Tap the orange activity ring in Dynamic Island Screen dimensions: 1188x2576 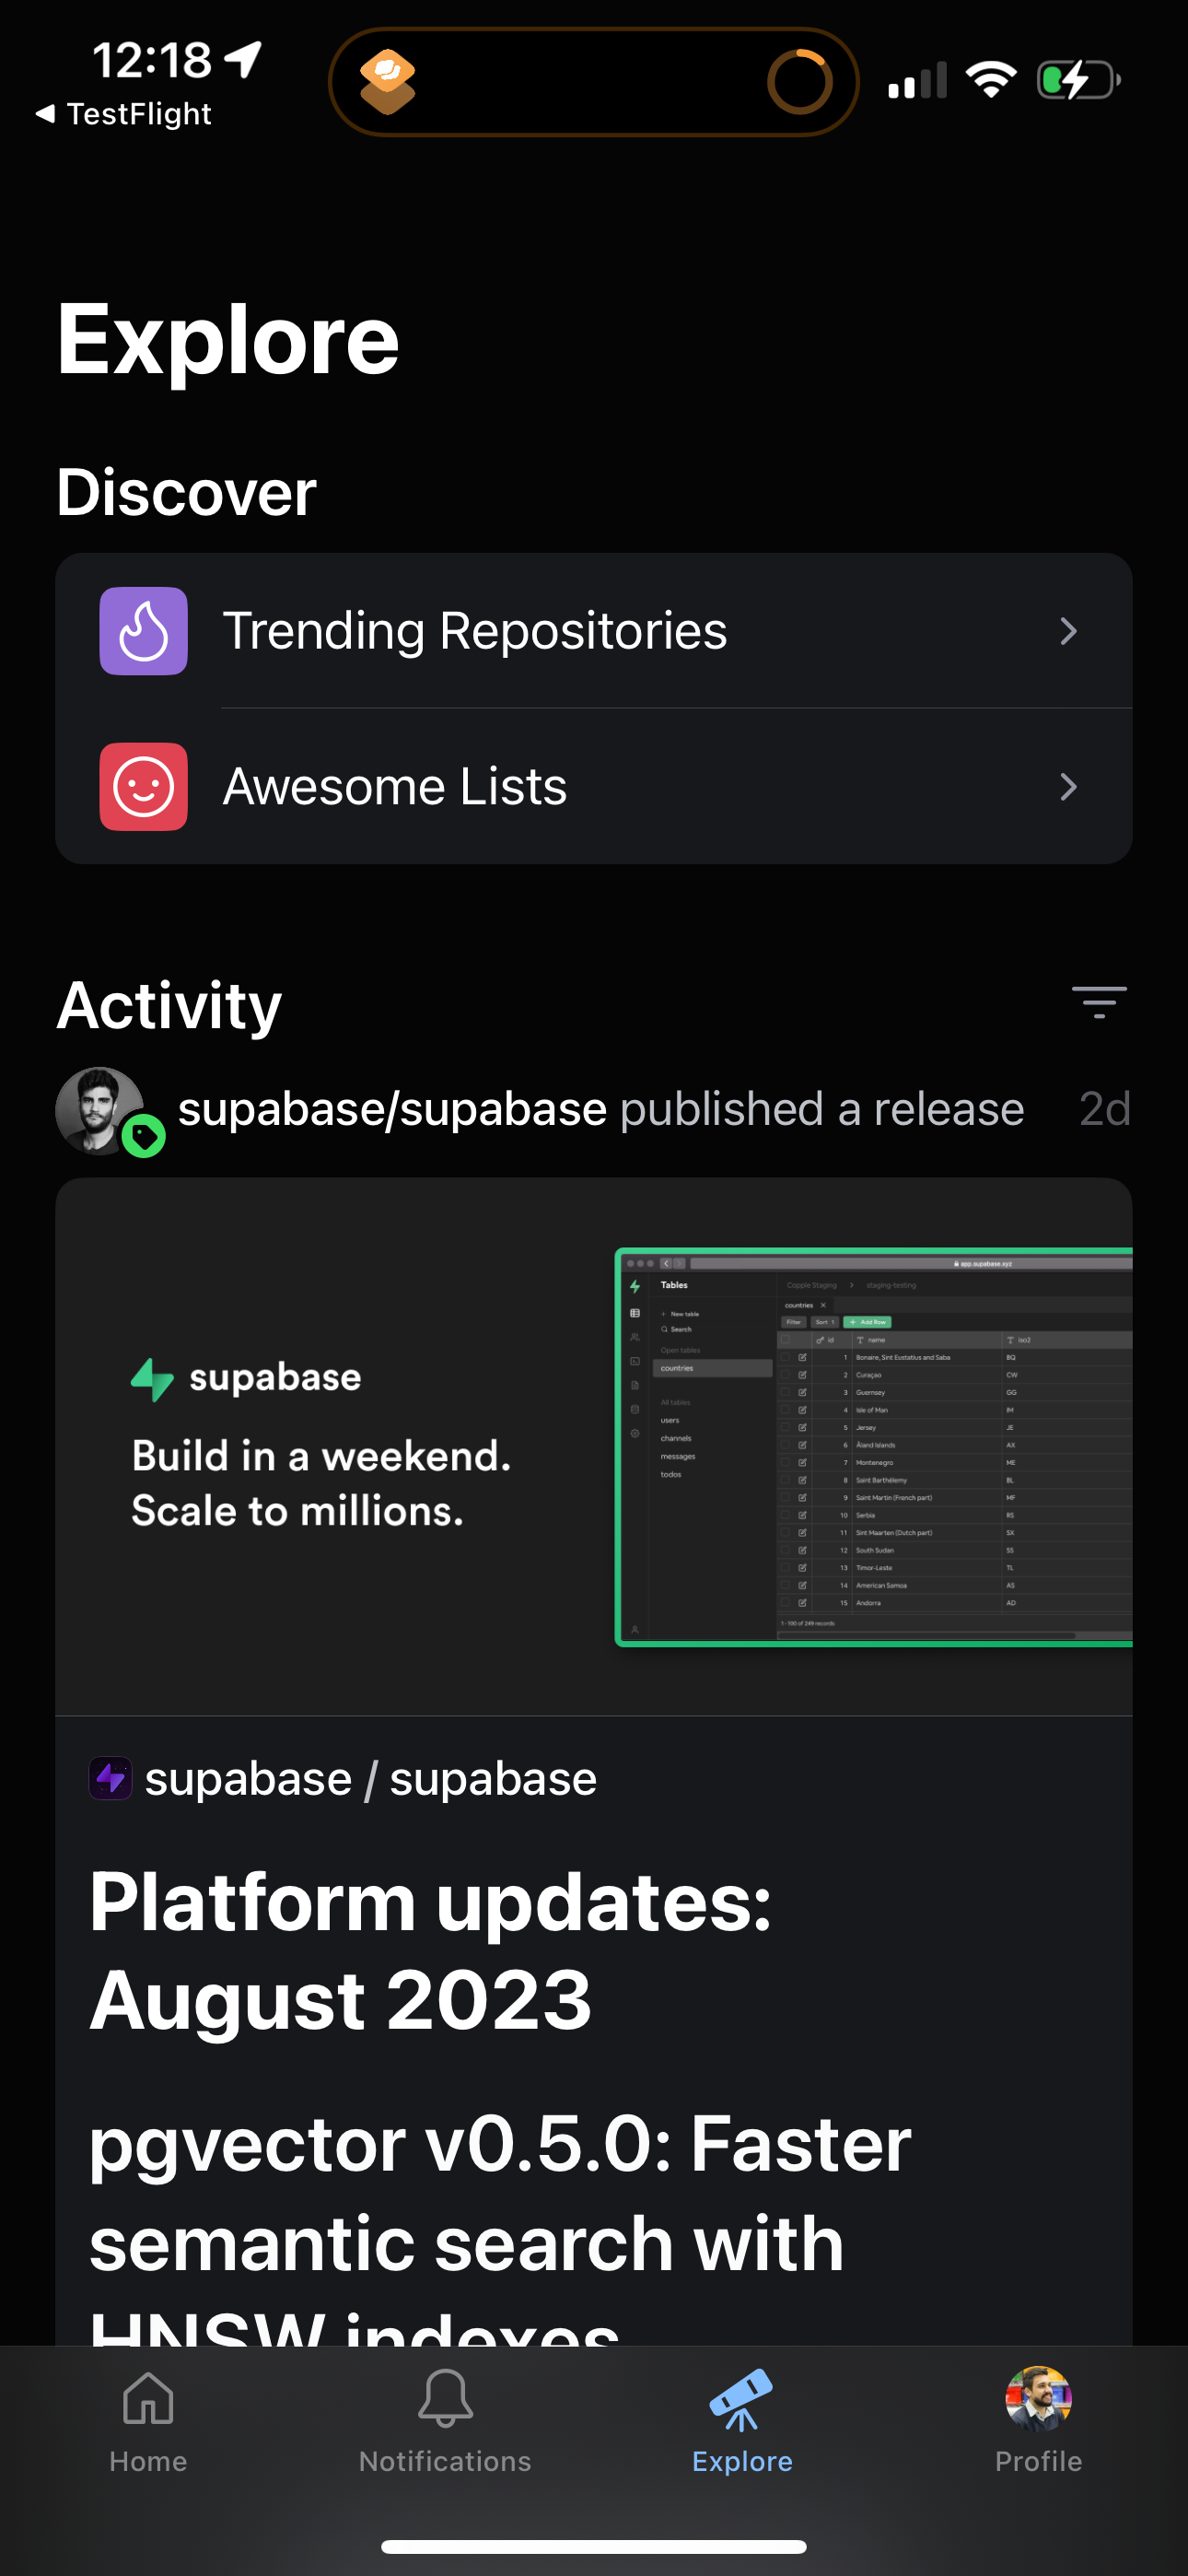pos(799,82)
